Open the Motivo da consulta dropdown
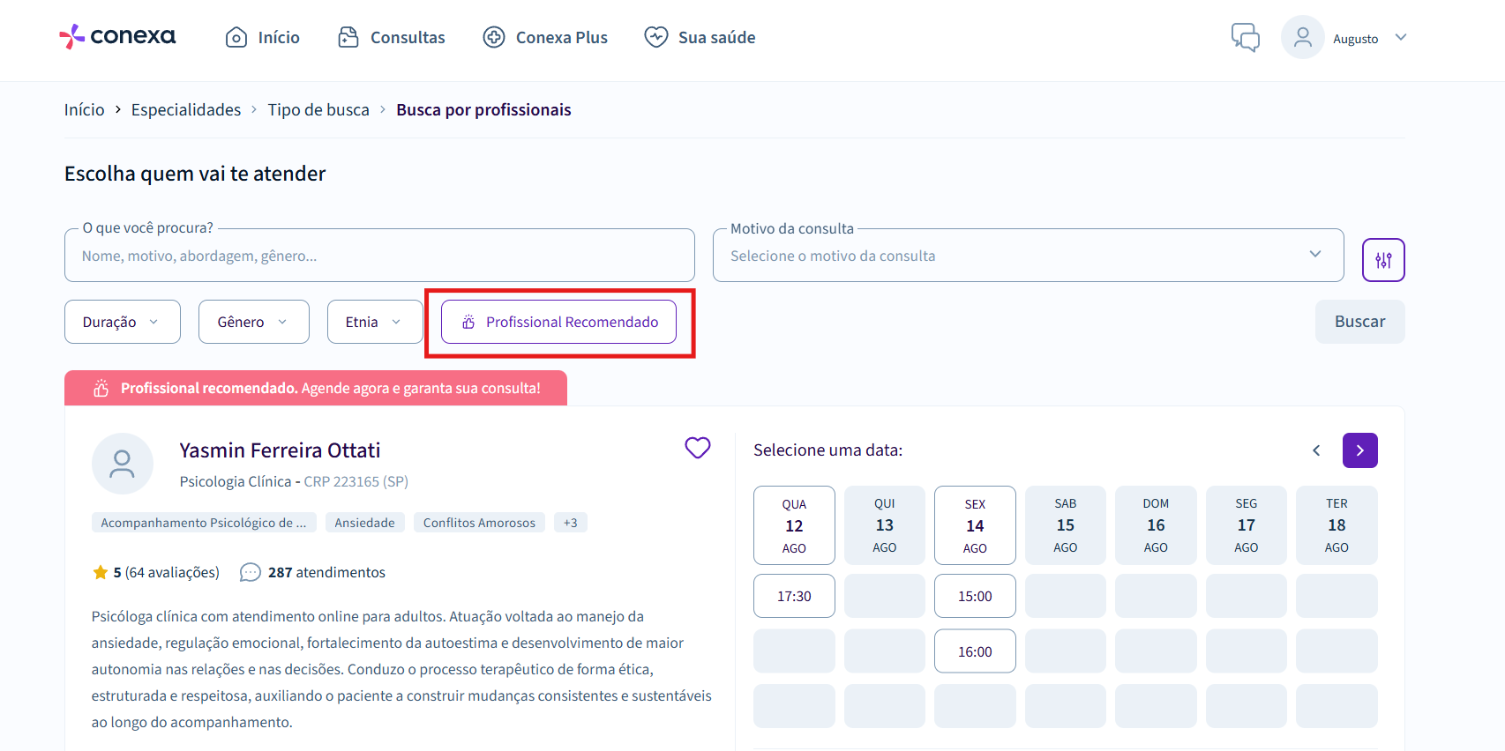 [x=1028, y=256]
